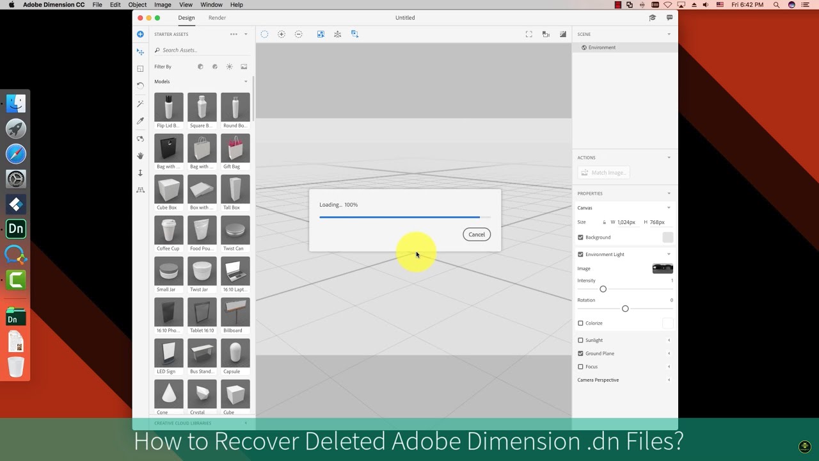Cancel the loading dialog
Image resolution: width=819 pixels, height=461 pixels.
point(477,234)
